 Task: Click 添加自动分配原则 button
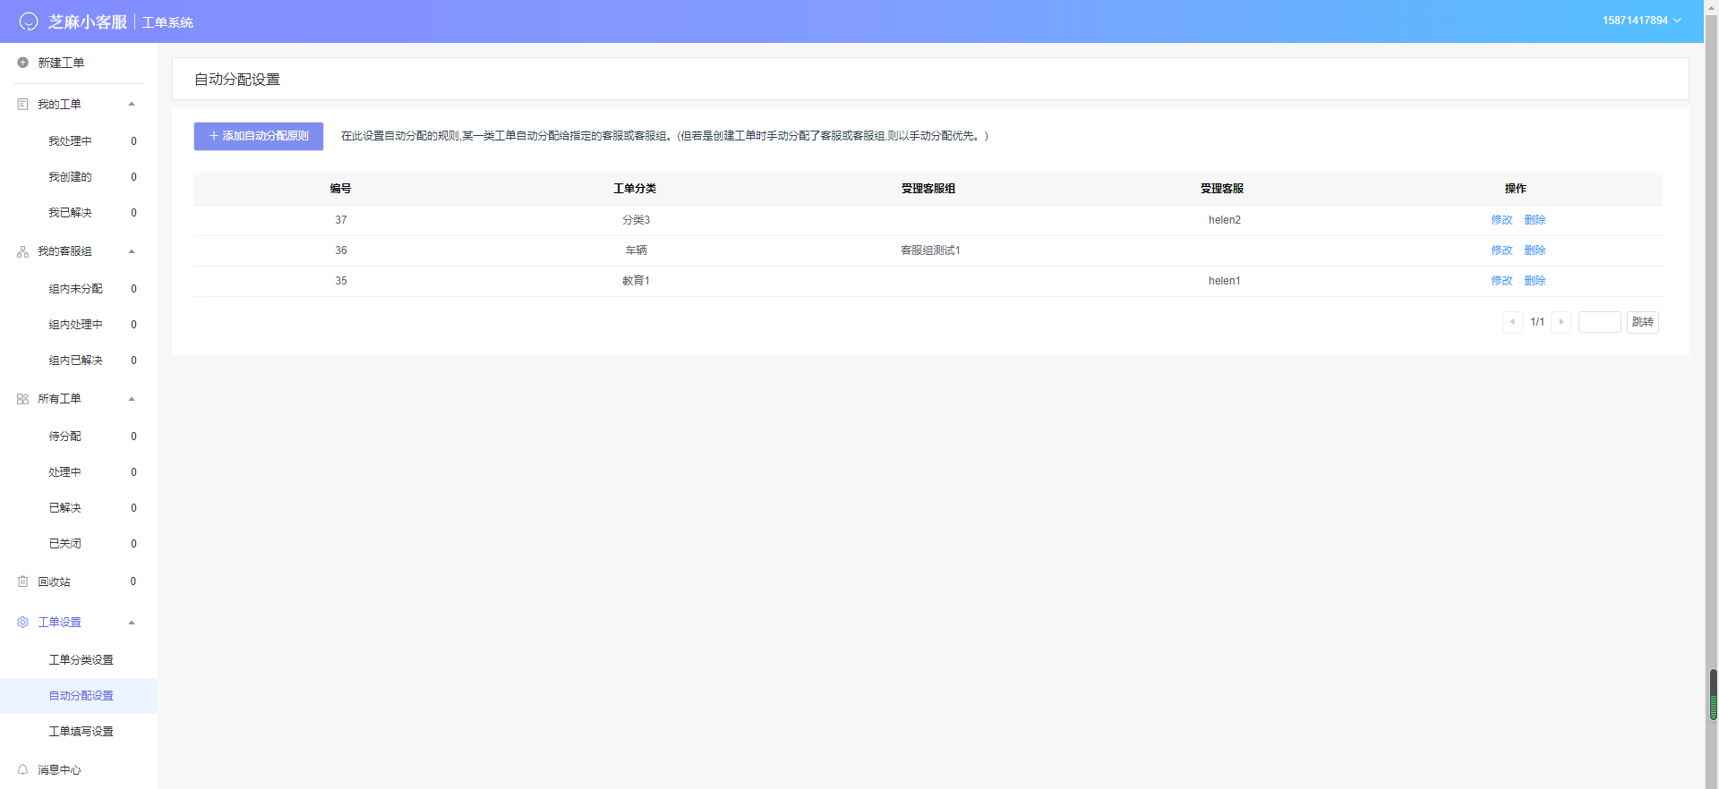(x=259, y=136)
